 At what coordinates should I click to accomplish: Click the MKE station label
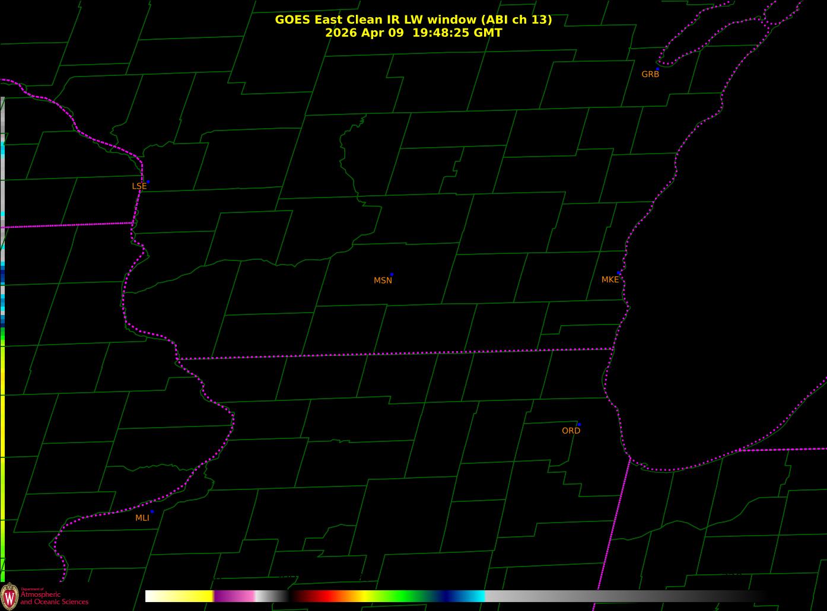610,279
